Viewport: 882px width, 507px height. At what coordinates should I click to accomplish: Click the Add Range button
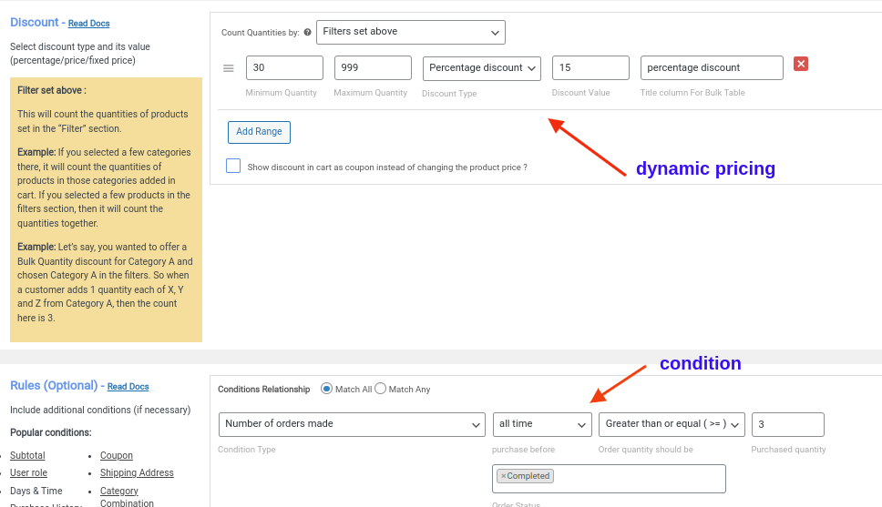point(259,132)
